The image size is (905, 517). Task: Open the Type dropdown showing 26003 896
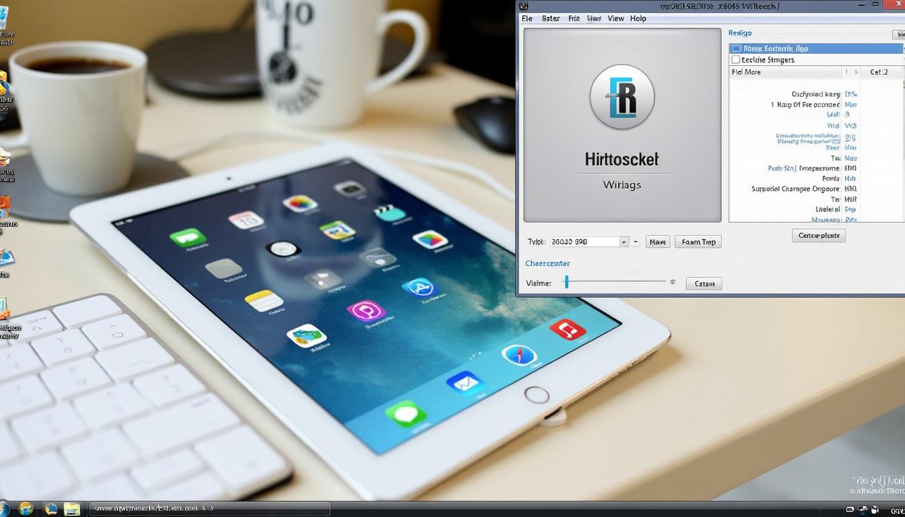click(x=624, y=242)
